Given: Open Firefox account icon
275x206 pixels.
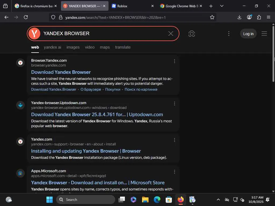Looking at the screenshot, I should [x=249, y=17].
